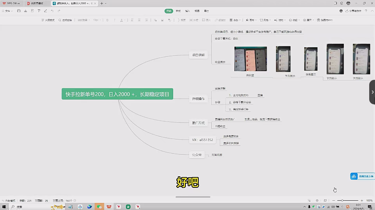
Task: Click 分享与协作 share button
Action: tap(353, 11)
